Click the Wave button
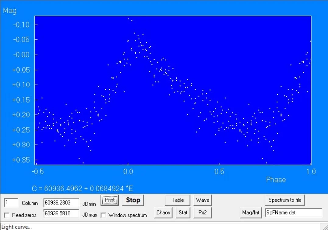This screenshot has height=230, width=328. coord(203,200)
